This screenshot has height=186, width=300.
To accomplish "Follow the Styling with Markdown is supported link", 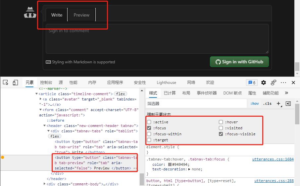I will [x=84, y=62].
